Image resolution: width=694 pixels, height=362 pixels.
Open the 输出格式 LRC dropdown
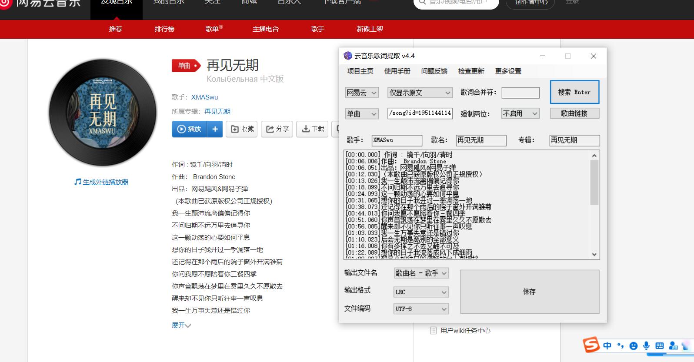click(x=421, y=292)
